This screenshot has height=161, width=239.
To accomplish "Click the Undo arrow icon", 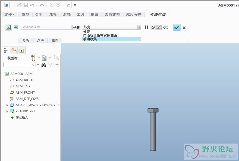I will point(32,5).
